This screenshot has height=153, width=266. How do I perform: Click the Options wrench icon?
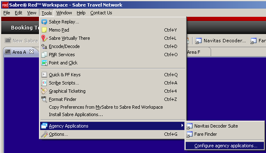44,134
